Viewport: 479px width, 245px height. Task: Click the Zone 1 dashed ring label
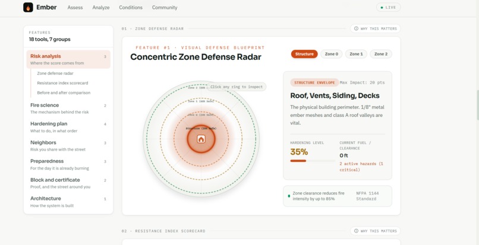pos(201,101)
